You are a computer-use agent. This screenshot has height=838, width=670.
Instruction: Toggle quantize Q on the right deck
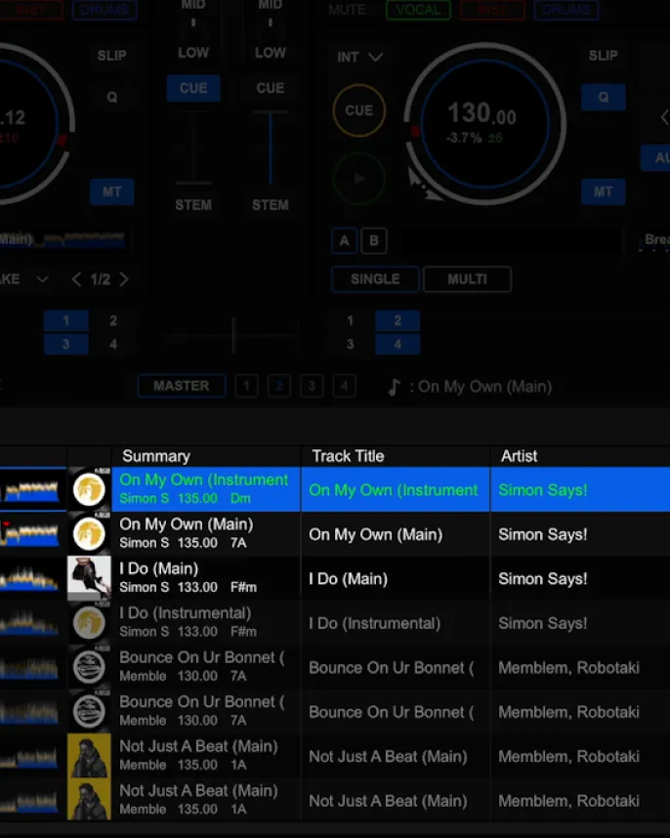603,98
